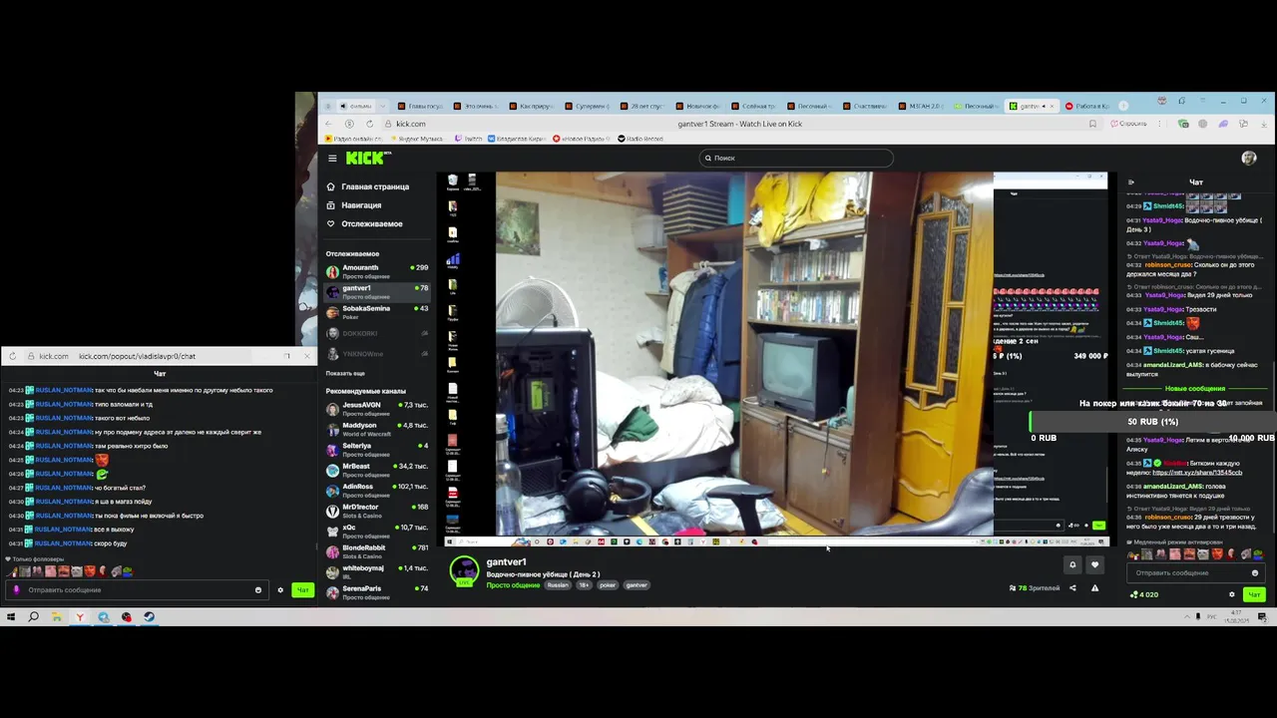This screenshot has height=718, width=1277.
Task: Collapse chat panel with arrow icon
Action: point(1130,182)
